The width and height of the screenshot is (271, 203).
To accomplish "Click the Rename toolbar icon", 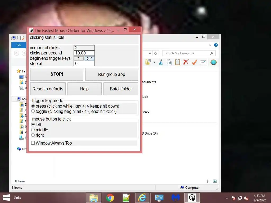I will [203, 62].
